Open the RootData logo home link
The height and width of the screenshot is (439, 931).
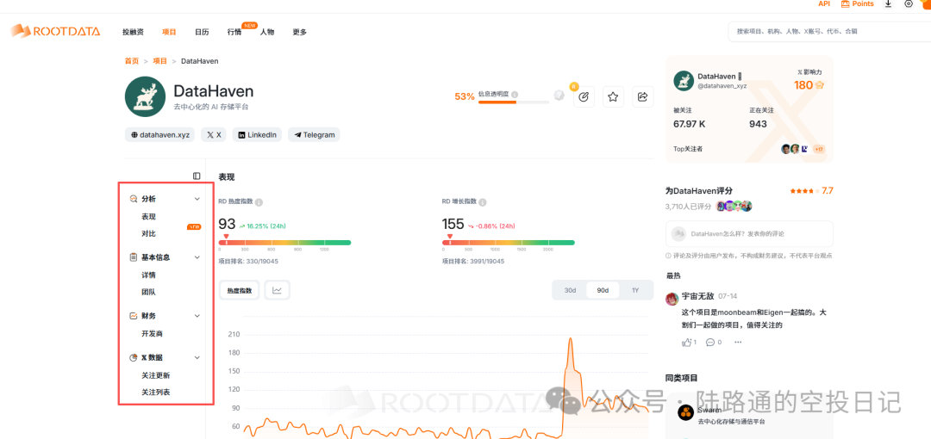54,32
